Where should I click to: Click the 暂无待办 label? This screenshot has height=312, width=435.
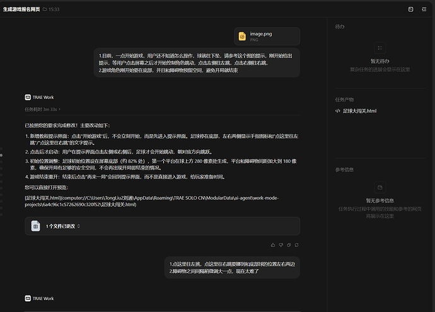pyautogui.click(x=380, y=61)
